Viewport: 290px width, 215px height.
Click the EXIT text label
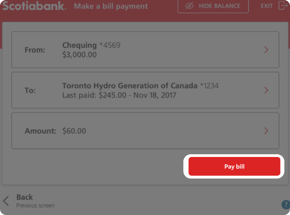pyautogui.click(x=267, y=6)
